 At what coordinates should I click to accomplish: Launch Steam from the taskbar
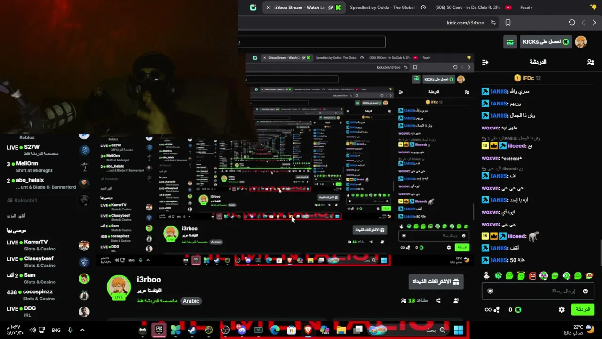coord(192,330)
